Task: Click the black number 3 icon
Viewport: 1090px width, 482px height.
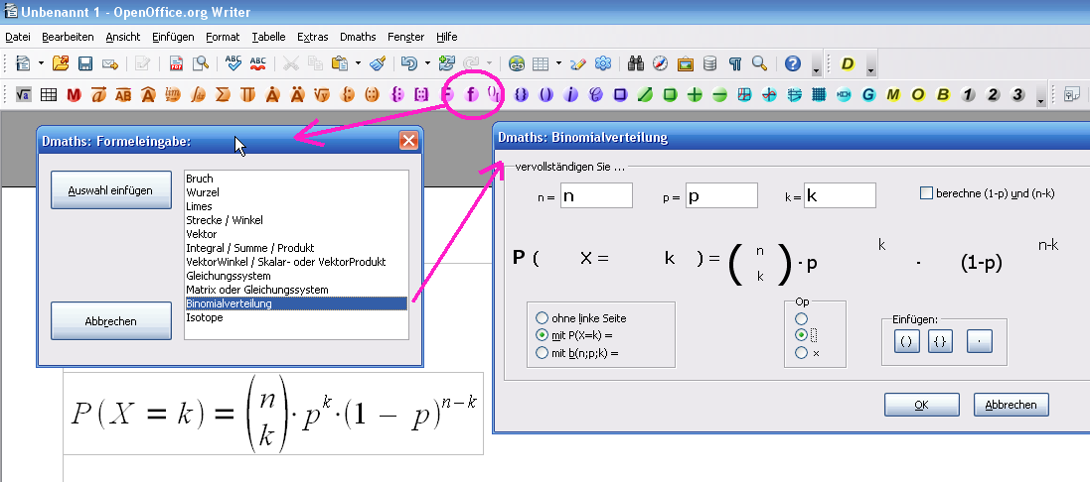Action: 1017,94
